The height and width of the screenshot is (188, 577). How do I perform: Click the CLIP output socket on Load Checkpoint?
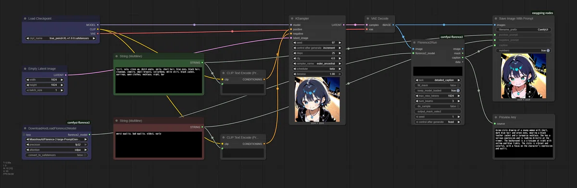(x=98, y=29)
